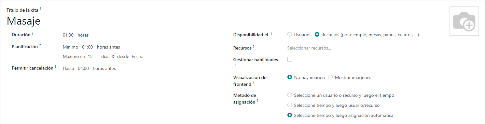Click help icon next to Recursos label
The width and height of the screenshot is (485, 124).
(x=254, y=47)
